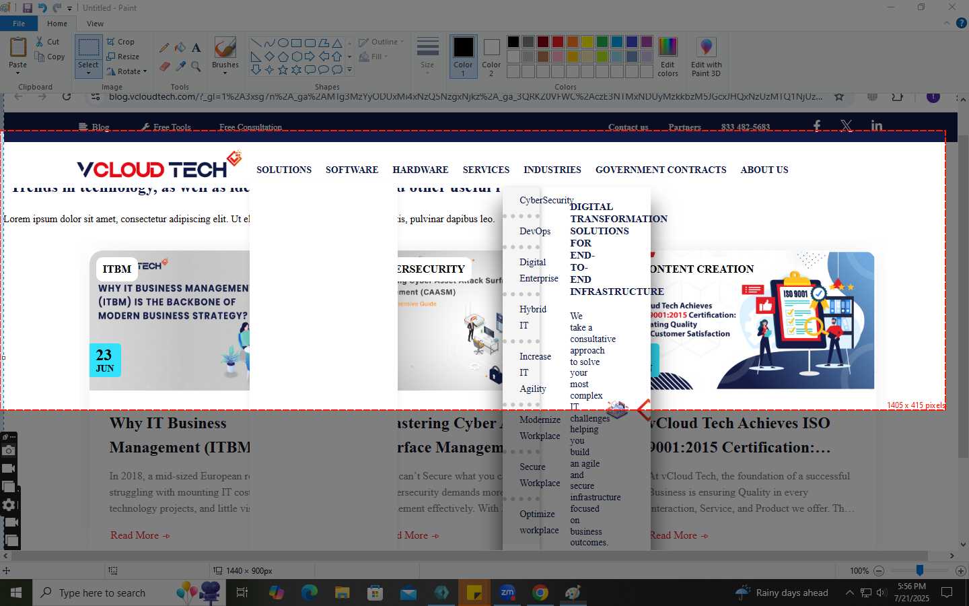
Task: Crop the image to the selection
Action: (120, 42)
